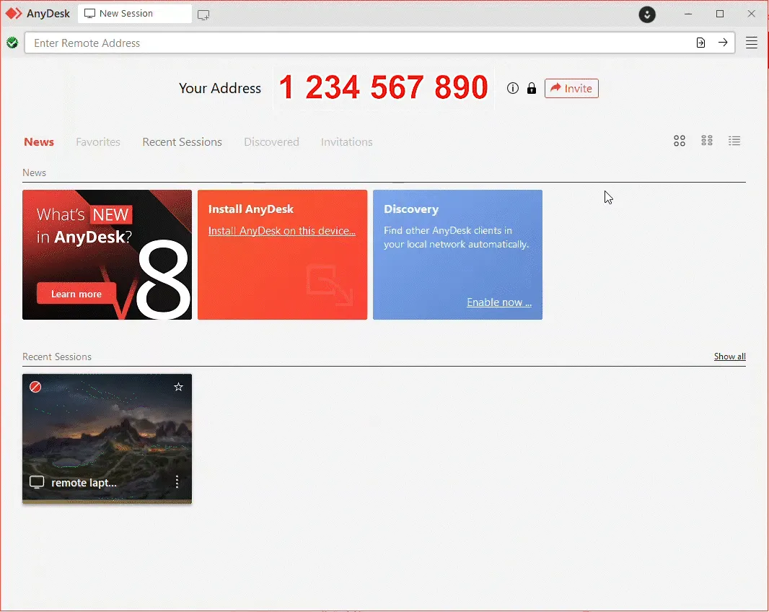The width and height of the screenshot is (769, 612).
Task: Click the Enter Remote Address field
Action: point(361,43)
